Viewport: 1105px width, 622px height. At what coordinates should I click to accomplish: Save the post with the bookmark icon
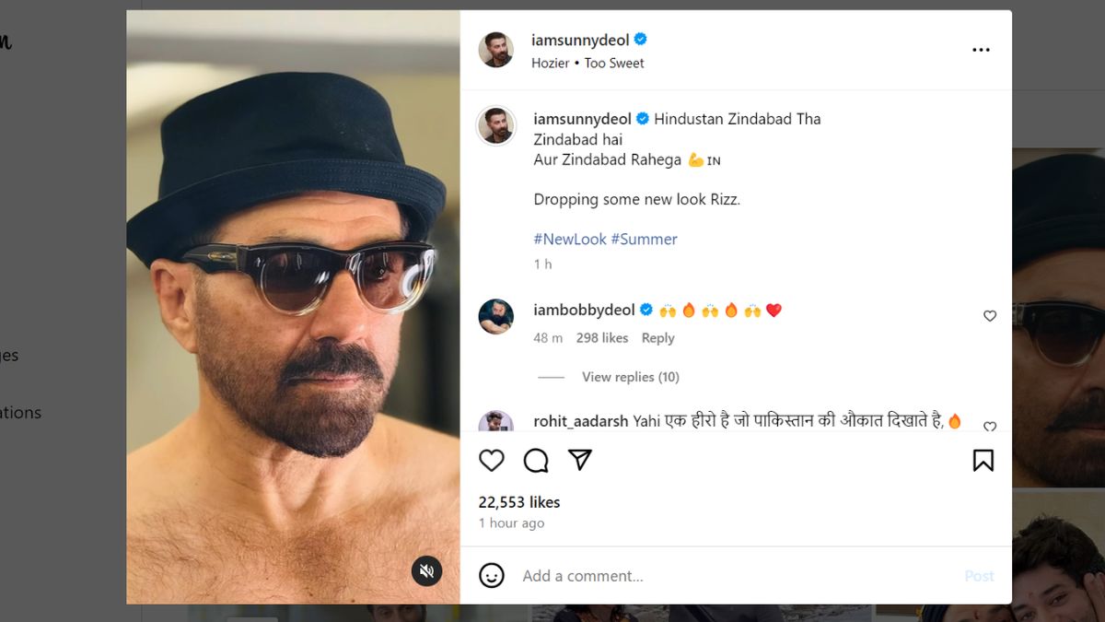tap(983, 460)
